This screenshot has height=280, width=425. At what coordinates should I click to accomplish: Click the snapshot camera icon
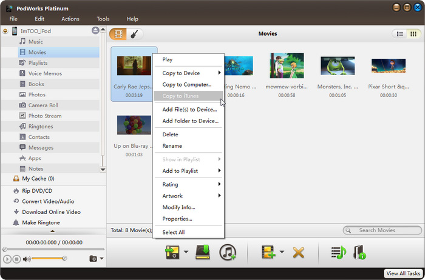pyautogui.click(x=93, y=259)
